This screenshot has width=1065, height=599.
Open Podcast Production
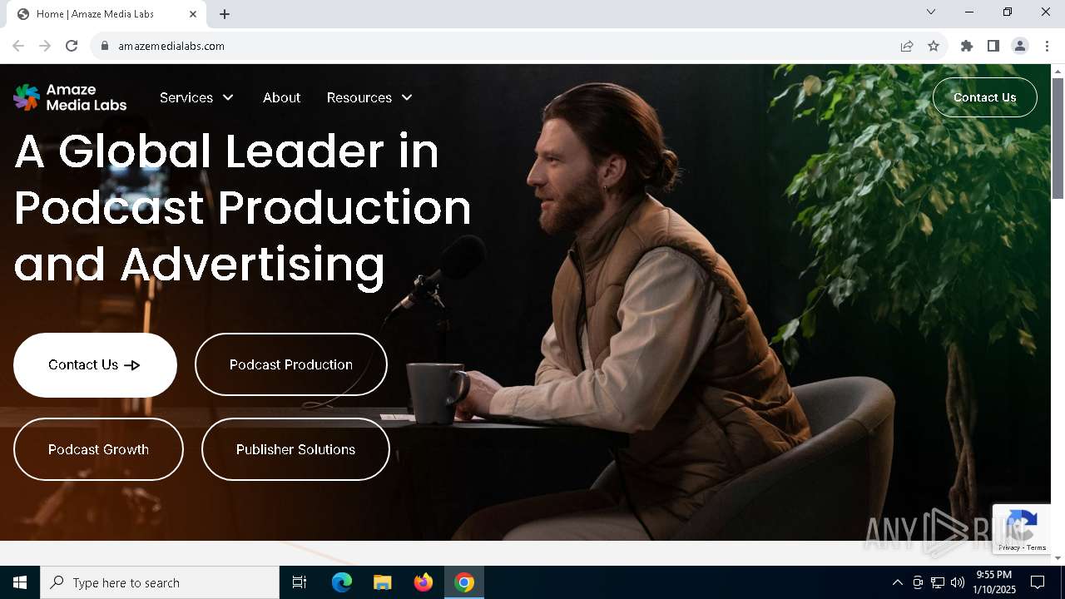291,364
